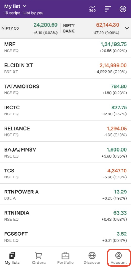
Task: Tap the sort/filter lines icon
Action: [x=108, y=9]
